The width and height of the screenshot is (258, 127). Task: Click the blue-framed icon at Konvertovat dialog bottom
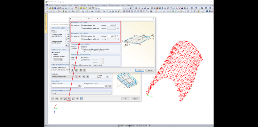click(81, 99)
